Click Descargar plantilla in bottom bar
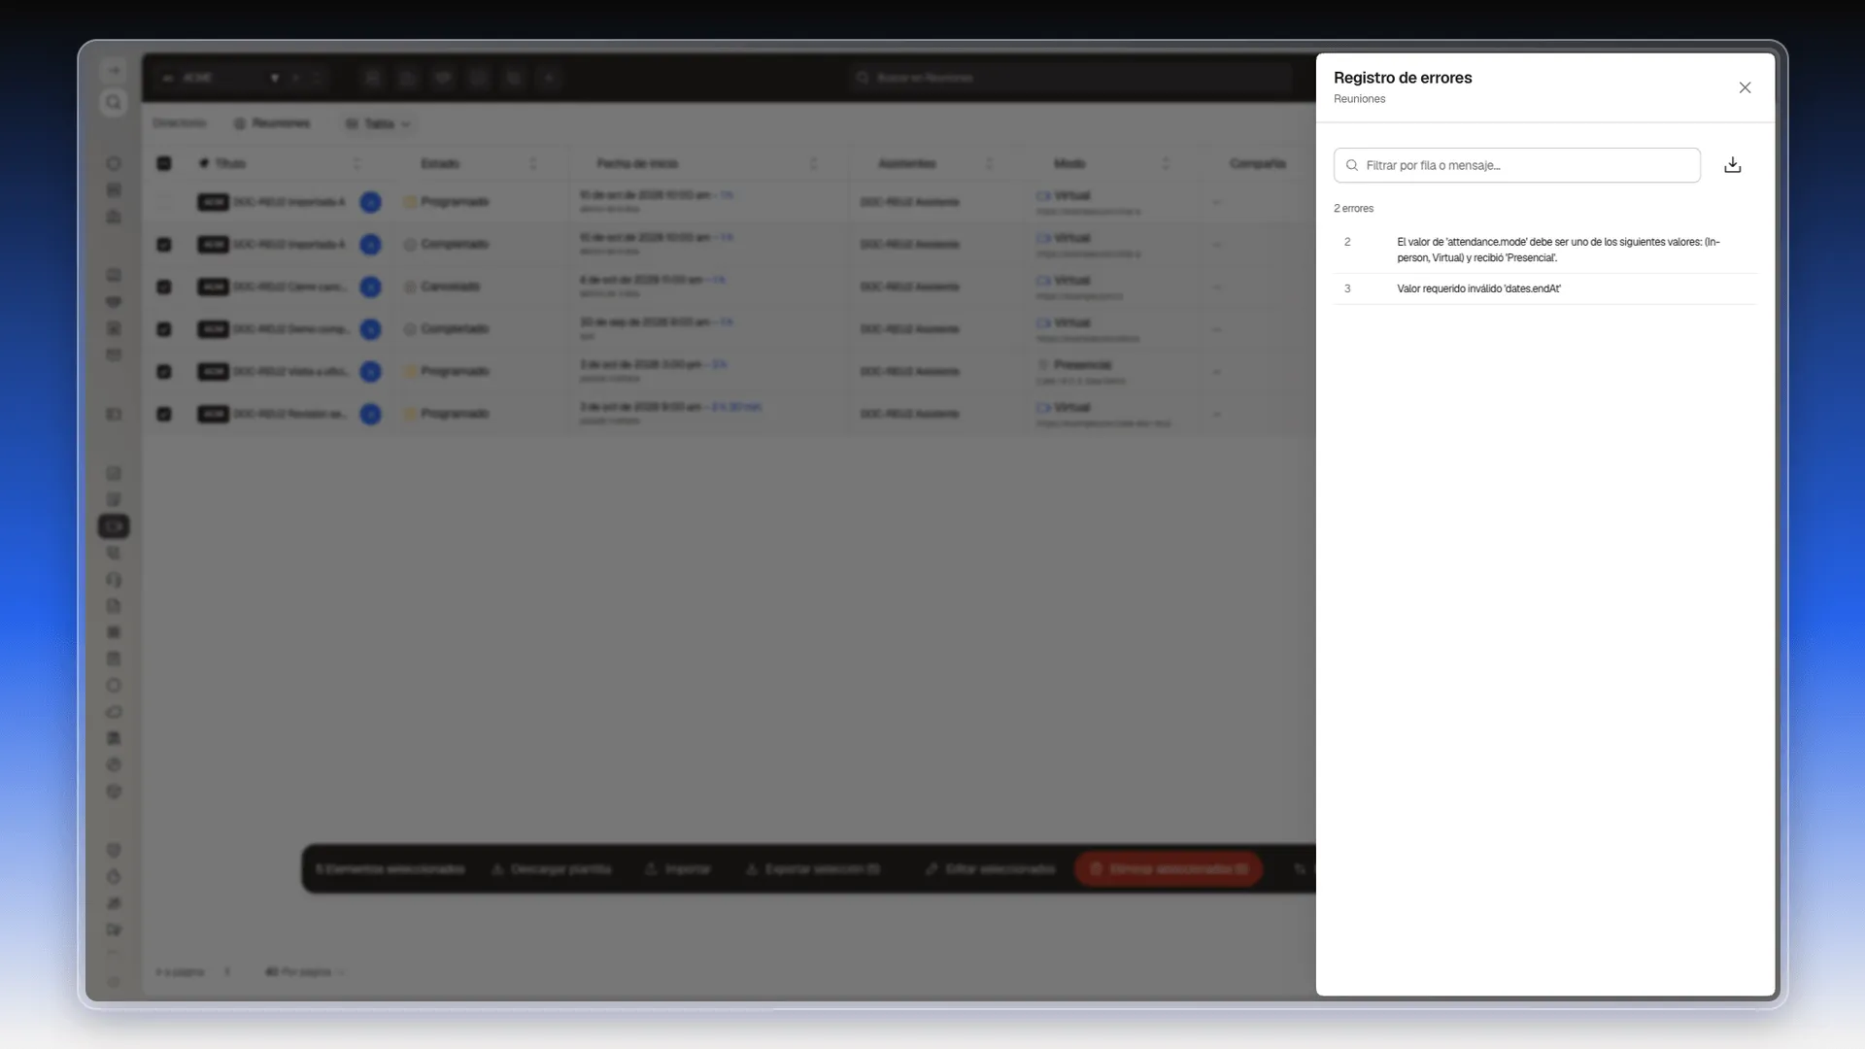The image size is (1865, 1049). coord(551,868)
